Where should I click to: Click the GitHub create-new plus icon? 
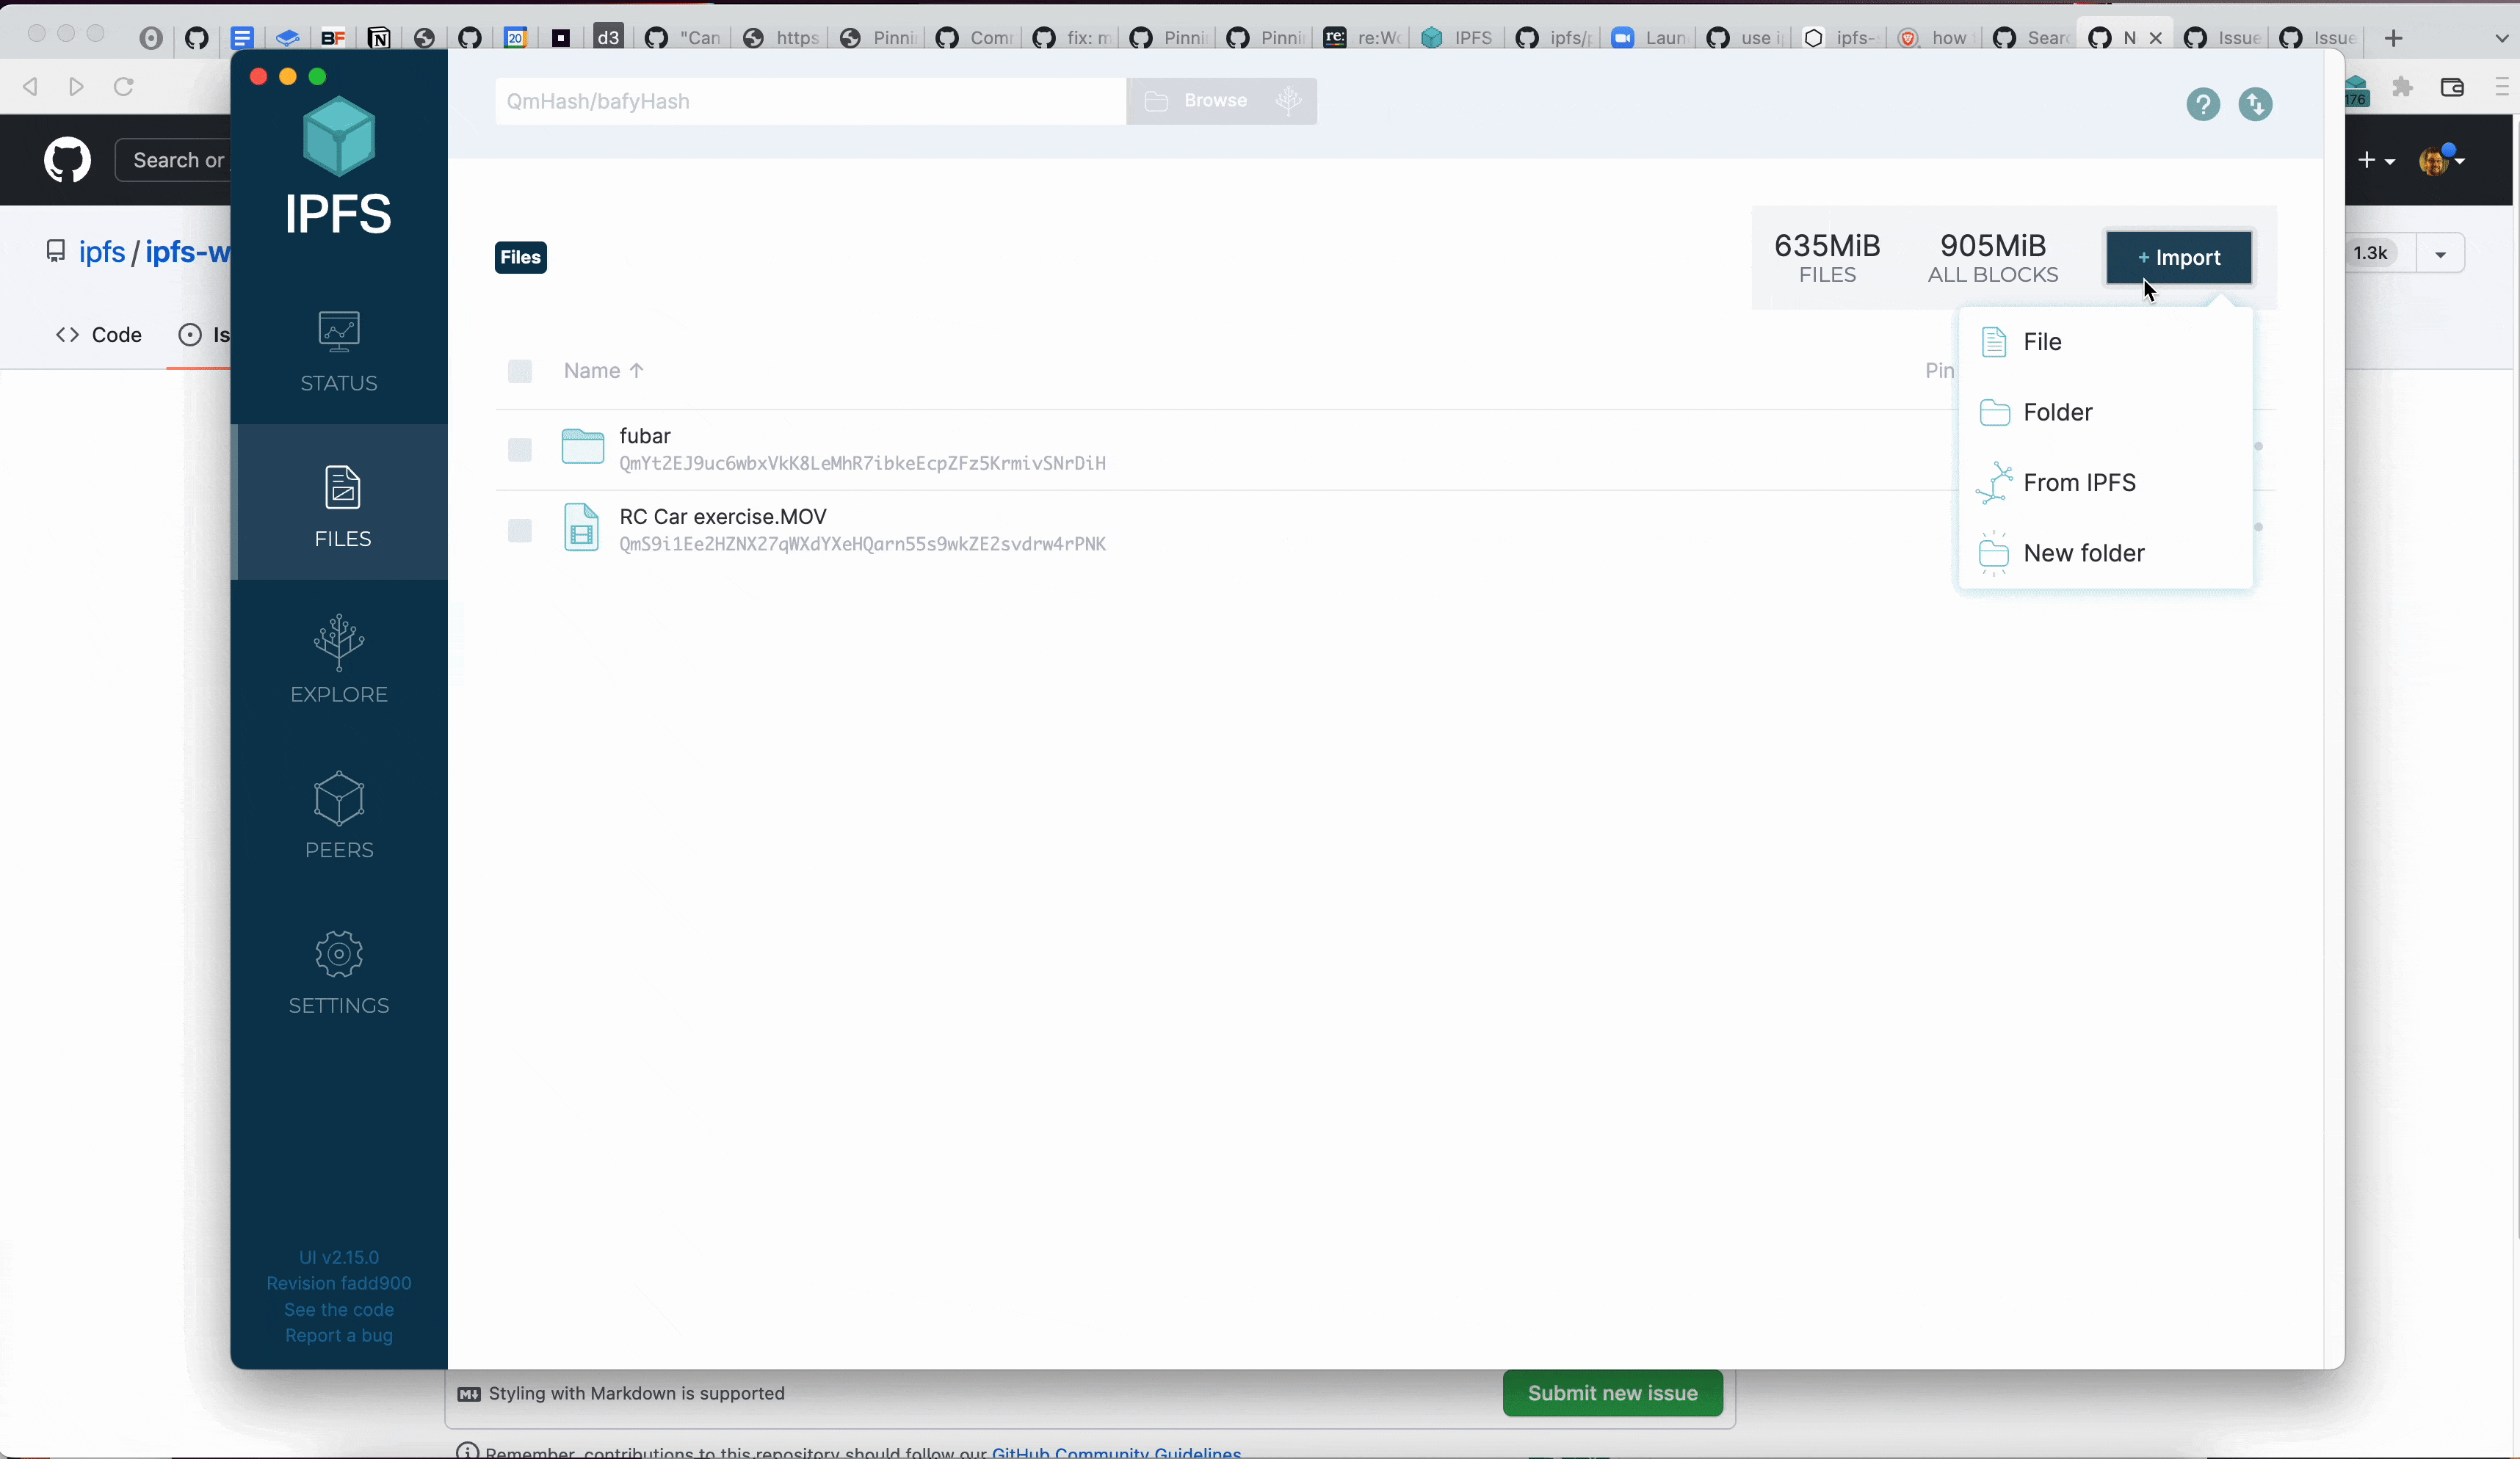[2376, 160]
